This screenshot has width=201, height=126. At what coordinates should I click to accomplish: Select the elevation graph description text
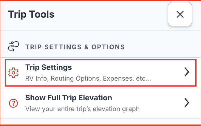(x=82, y=109)
